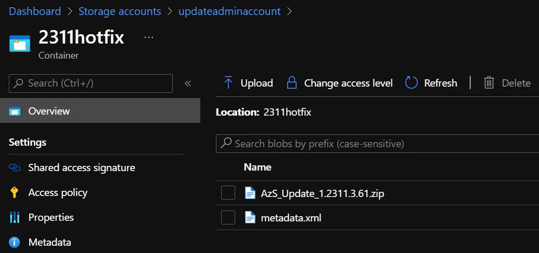Click the Refresh circular arrow icon
Viewport: 539px width, 253px height.
click(412, 83)
